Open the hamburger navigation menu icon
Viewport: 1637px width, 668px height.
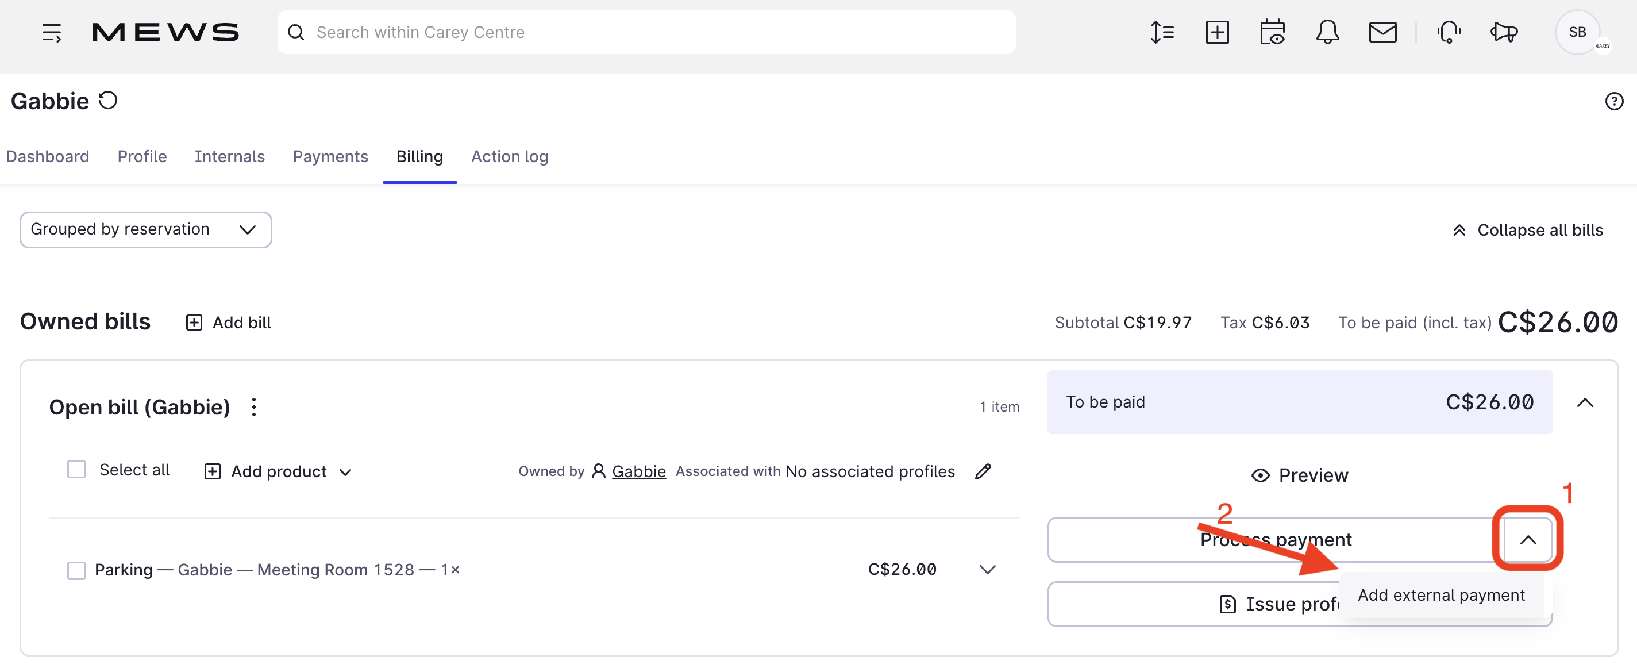click(52, 32)
